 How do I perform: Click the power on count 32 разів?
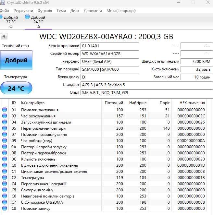click(x=197, y=69)
